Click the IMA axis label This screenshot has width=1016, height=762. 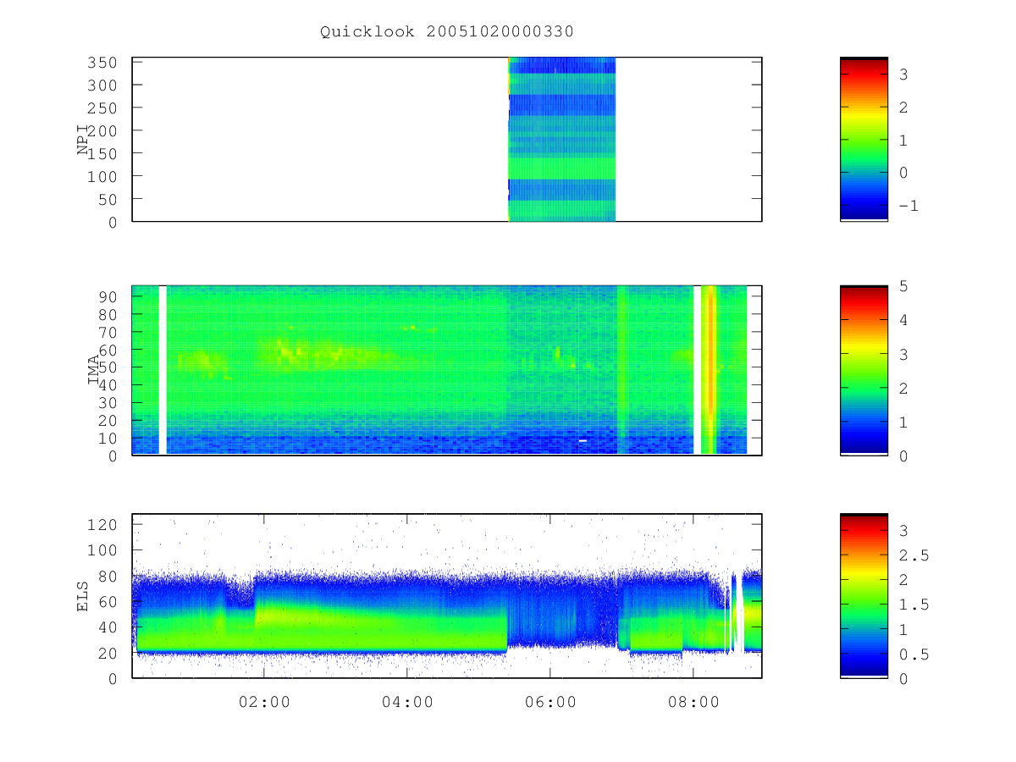[x=94, y=370]
